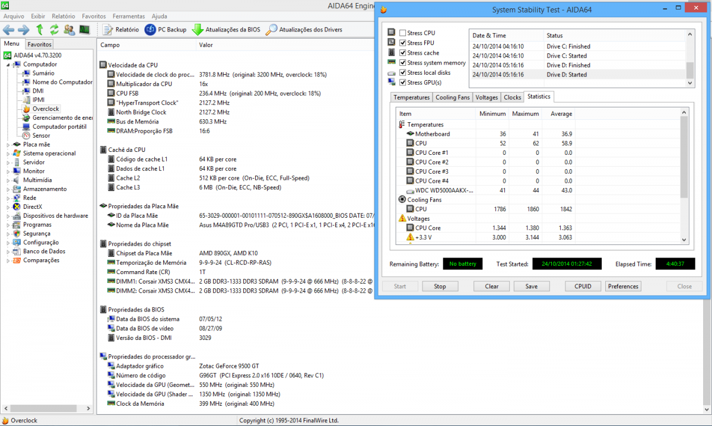Expand the Banco de Dados node
This screenshot has height=426, width=712.
[8, 251]
